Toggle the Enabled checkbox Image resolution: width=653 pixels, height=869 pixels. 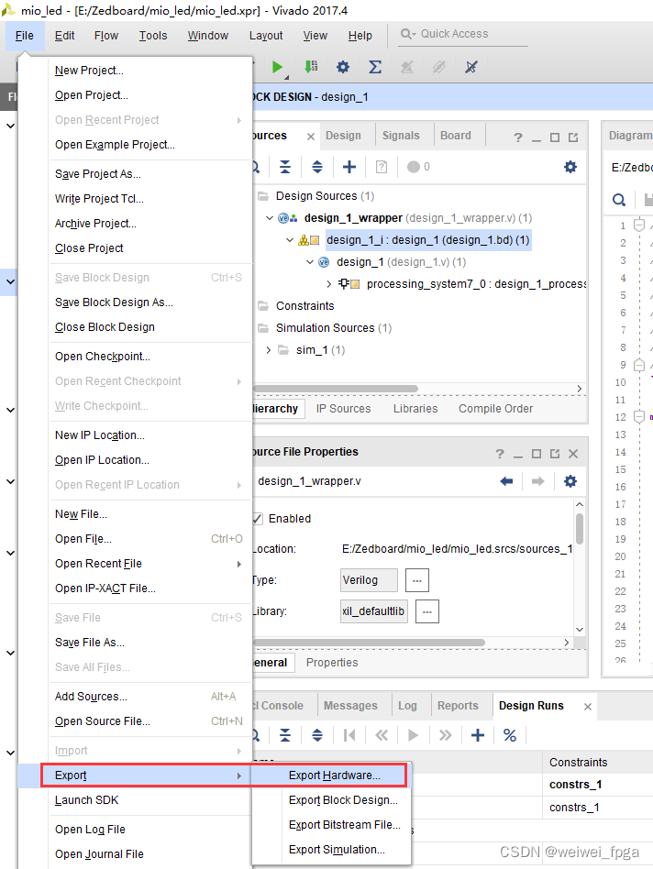[x=257, y=519]
